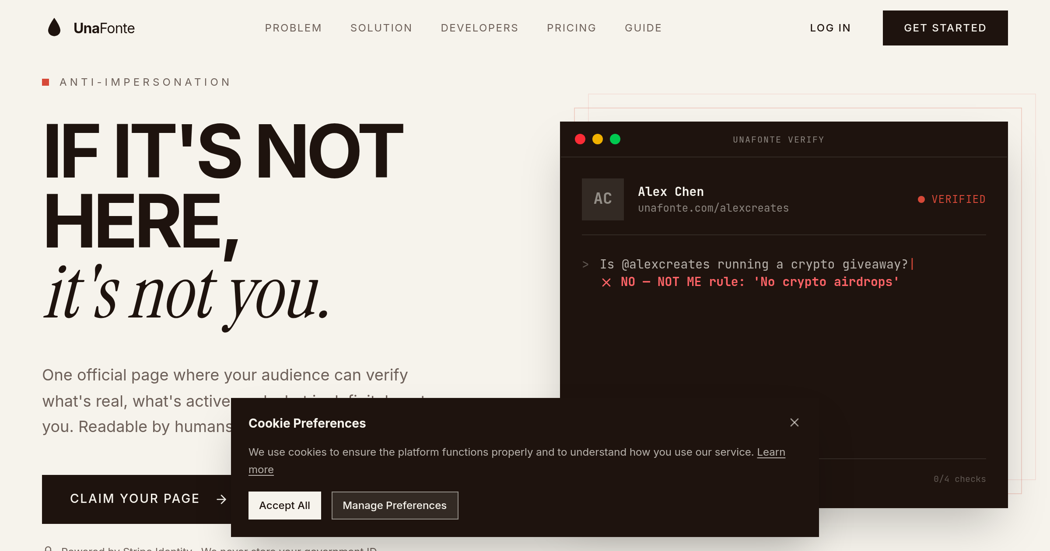Close the Cookie Preferences banner
This screenshot has width=1050, height=551.
794,422
